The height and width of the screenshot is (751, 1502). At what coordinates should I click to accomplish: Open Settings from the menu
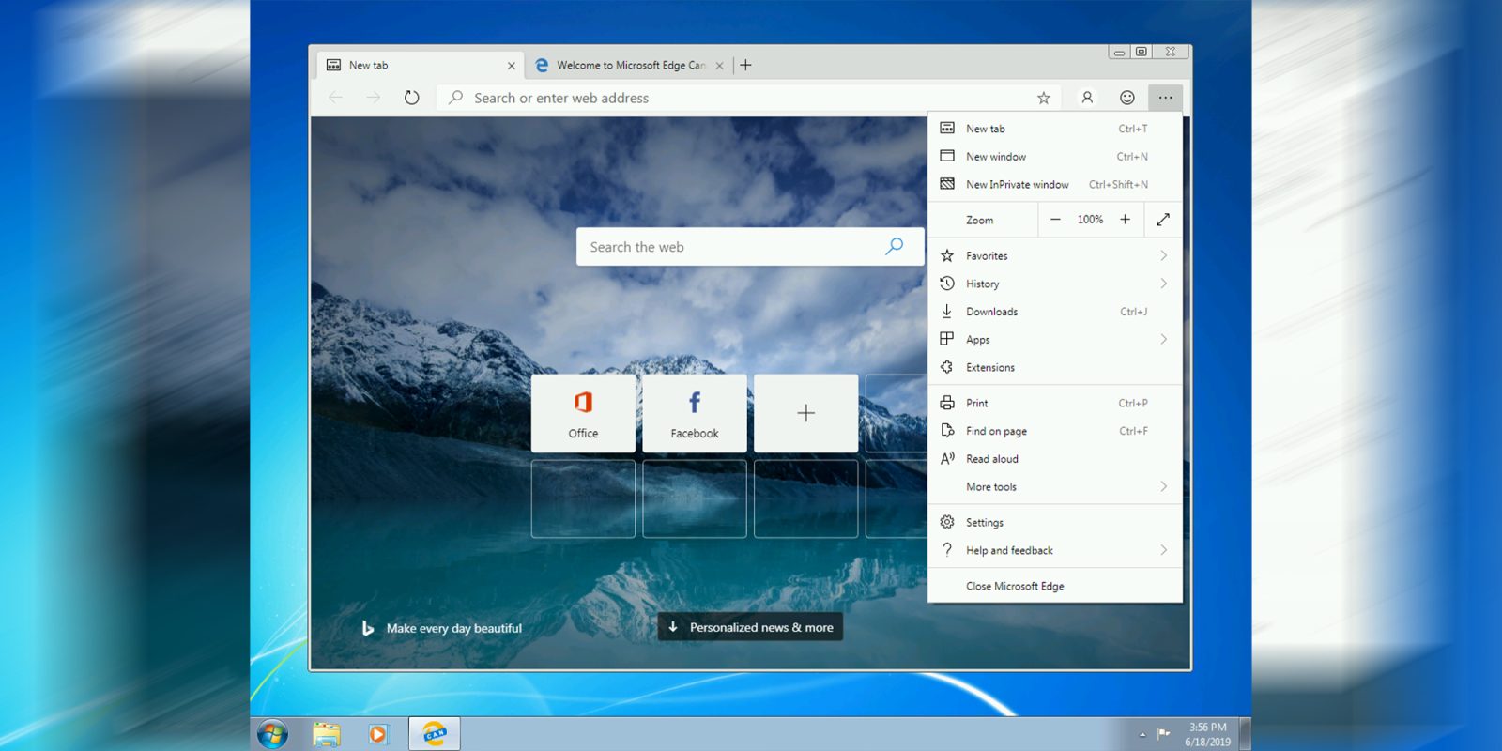click(x=985, y=523)
